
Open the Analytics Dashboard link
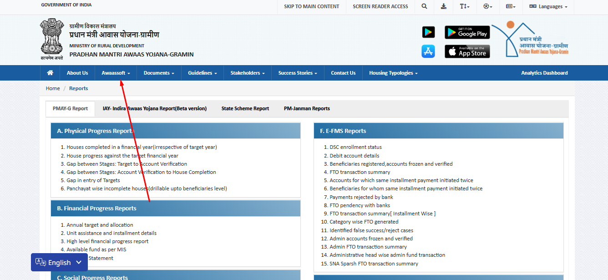[544, 73]
